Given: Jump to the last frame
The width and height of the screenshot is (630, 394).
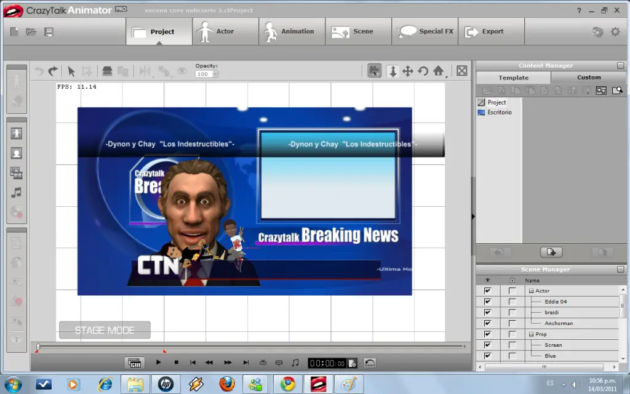Looking at the screenshot, I should tap(246, 362).
